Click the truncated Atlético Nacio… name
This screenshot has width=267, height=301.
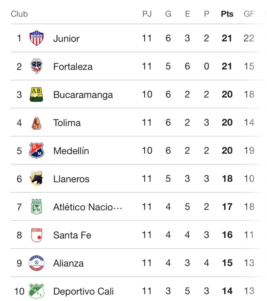(88, 207)
